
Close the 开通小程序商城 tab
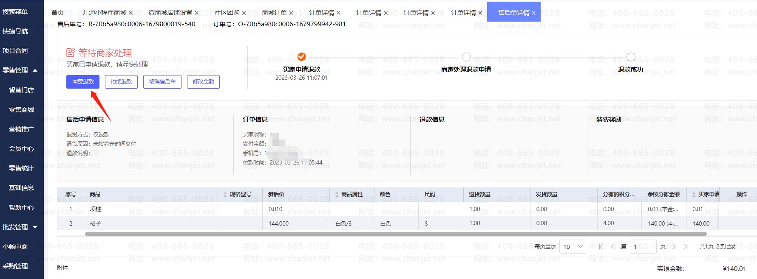tap(130, 13)
